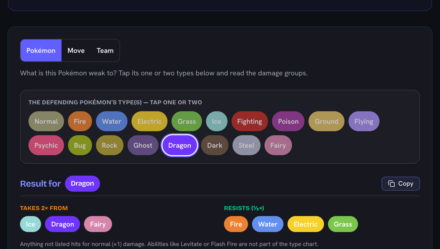This screenshot has width=440, height=249.
Task: Choose the Dark type chip
Action: click(215, 145)
